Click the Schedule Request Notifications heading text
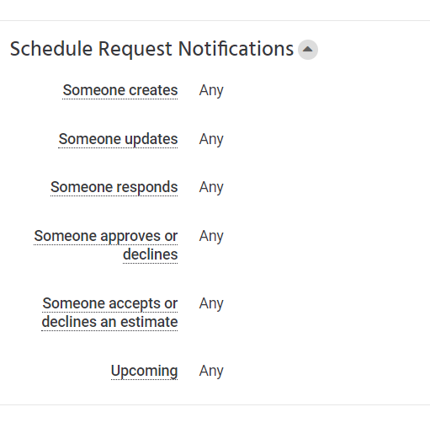 pyautogui.click(x=151, y=49)
